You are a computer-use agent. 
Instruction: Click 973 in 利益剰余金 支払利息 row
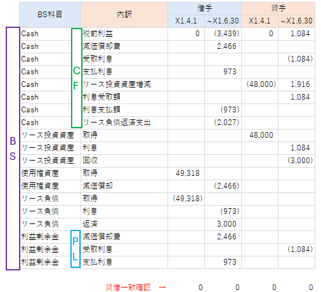point(223,262)
